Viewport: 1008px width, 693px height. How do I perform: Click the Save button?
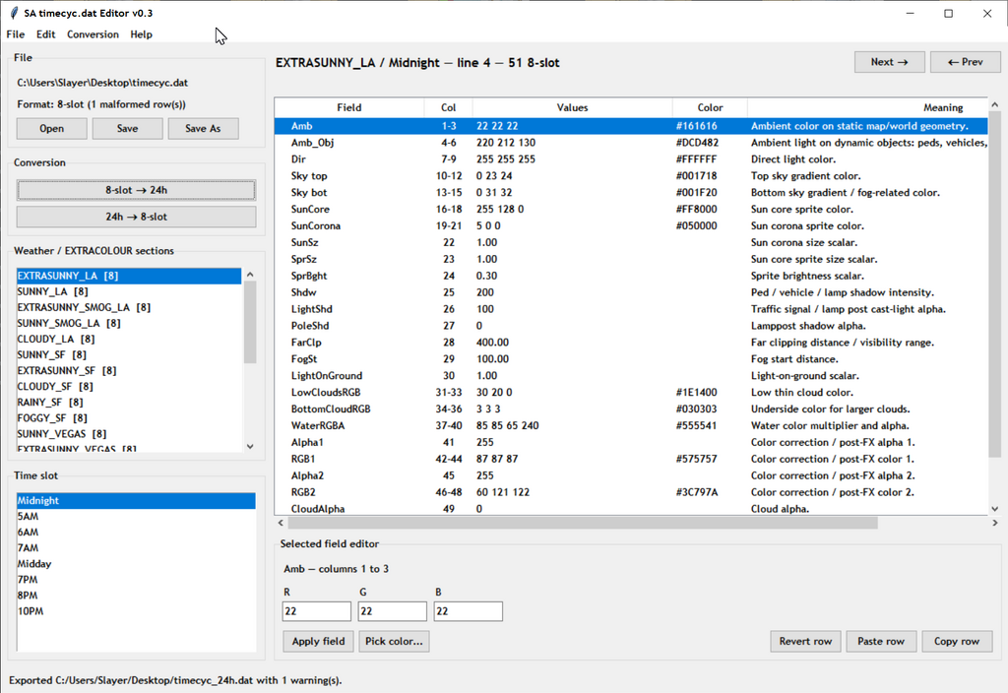tap(127, 129)
